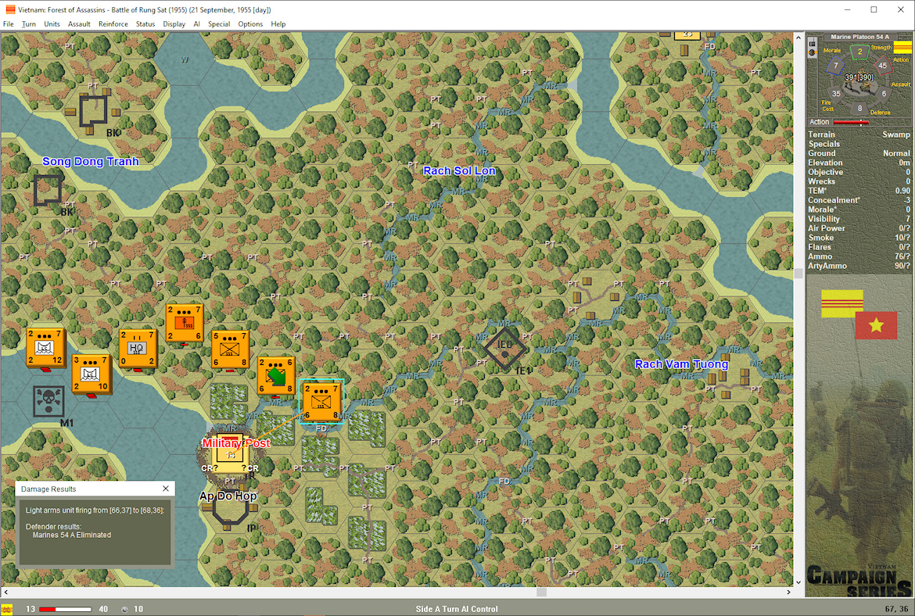Click the striped flag beside Strength
The width and height of the screenshot is (915, 616).
click(902, 48)
